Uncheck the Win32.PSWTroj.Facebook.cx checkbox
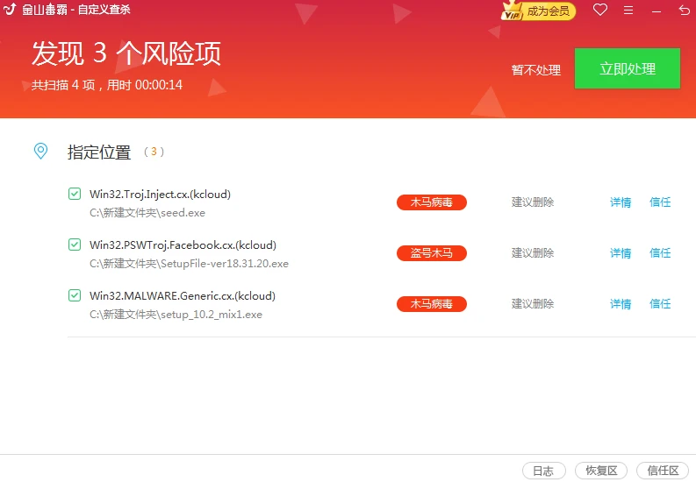The image size is (696, 482). pyautogui.click(x=75, y=245)
